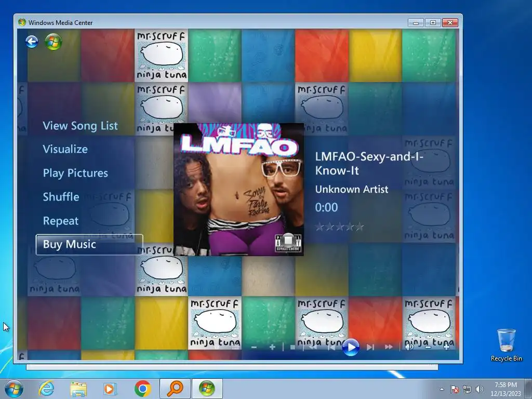This screenshot has height=399, width=532.
Task: Toggle Repeat mode
Action: tap(61, 221)
